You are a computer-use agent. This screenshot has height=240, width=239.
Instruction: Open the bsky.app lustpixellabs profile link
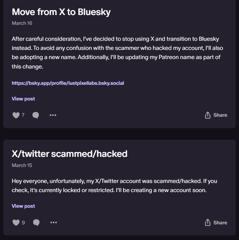68,83
